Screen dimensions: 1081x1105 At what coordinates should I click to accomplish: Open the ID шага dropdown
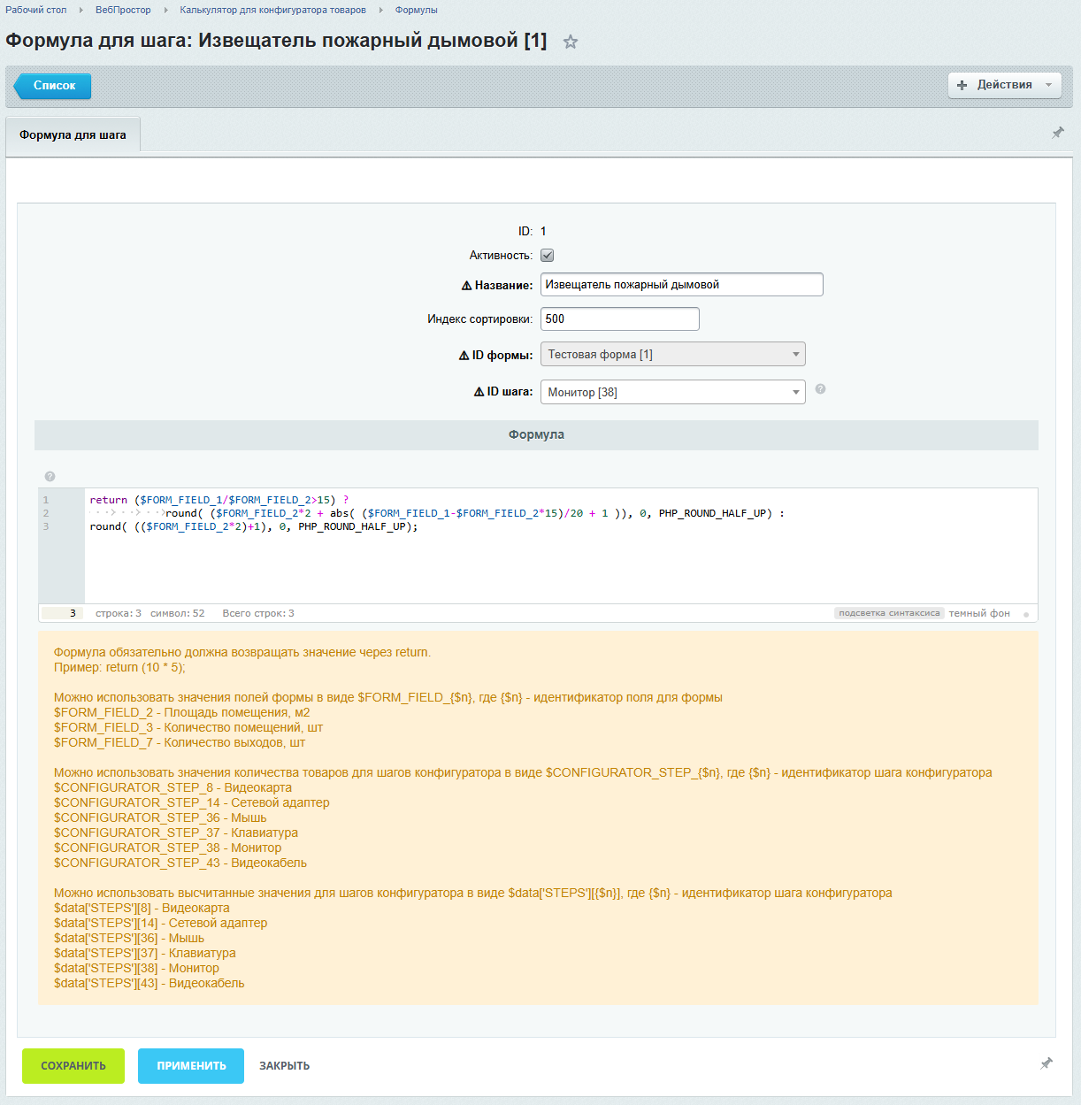pyautogui.click(x=673, y=392)
